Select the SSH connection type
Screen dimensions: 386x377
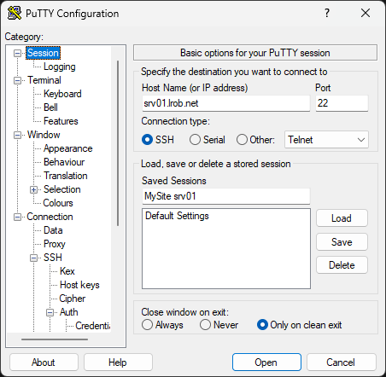(x=147, y=140)
